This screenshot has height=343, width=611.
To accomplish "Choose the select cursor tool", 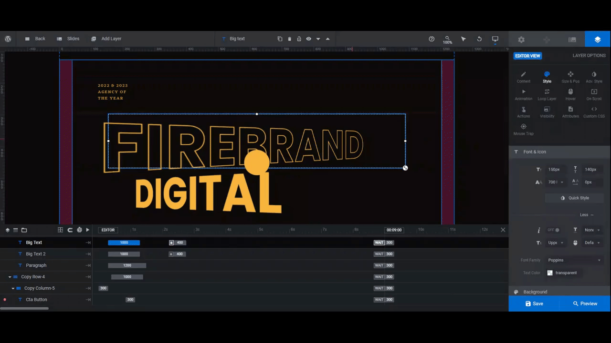I will tap(463, 39).
